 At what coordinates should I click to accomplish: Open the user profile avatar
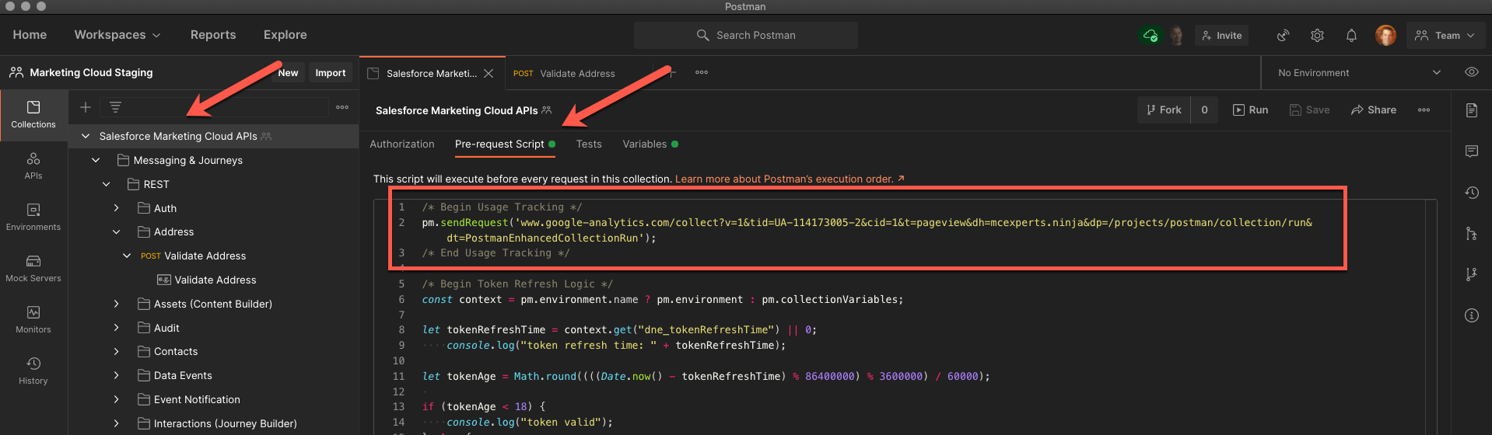click(1385, 35)
